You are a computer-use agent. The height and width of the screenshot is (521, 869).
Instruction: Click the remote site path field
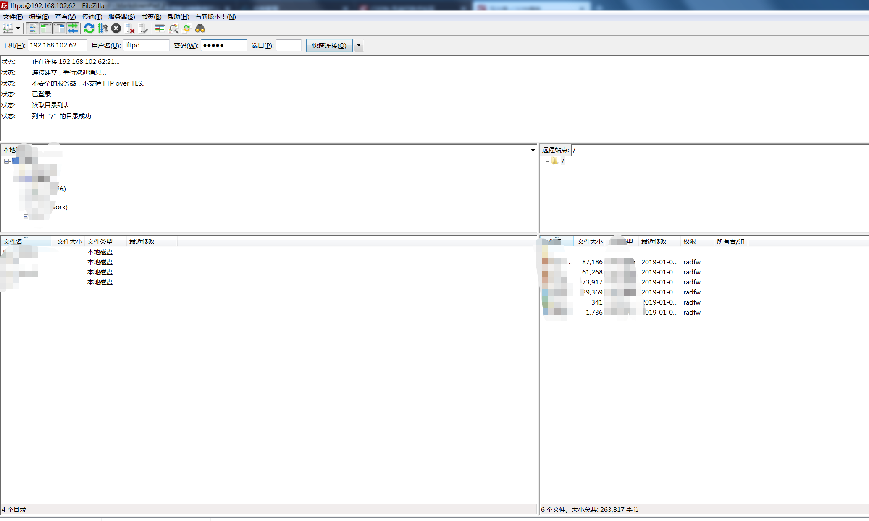click(x=719, y=150)
